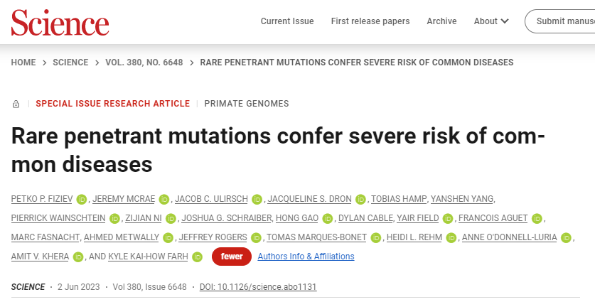Open Tomas Marques-Bonet author name link
Image resolution: width=595 pixels, height=302 pixels.
(316, 237)
